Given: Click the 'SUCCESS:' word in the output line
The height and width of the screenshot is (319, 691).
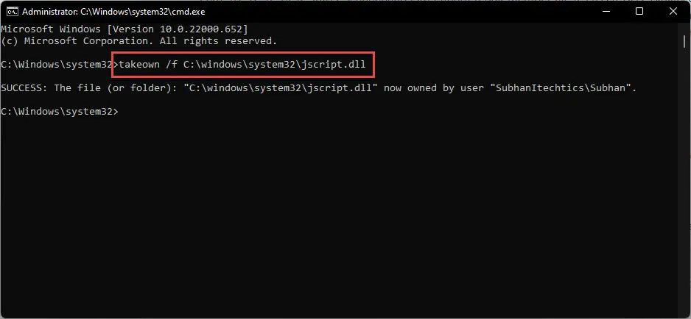Looking at the screenshot, I should [24, 88].
